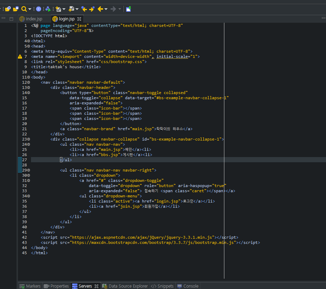The width and height of the screenshot is (326, 289).
Task: Open the Search icon dropdown arrow
Action: [30, 9]
